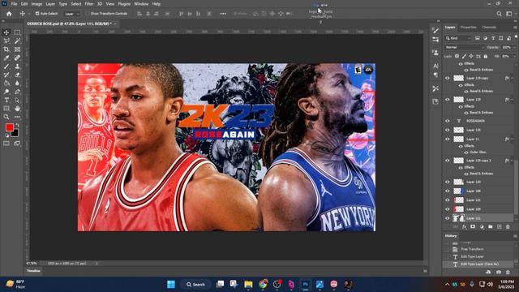Select the Horizontal Type tool

6,100
